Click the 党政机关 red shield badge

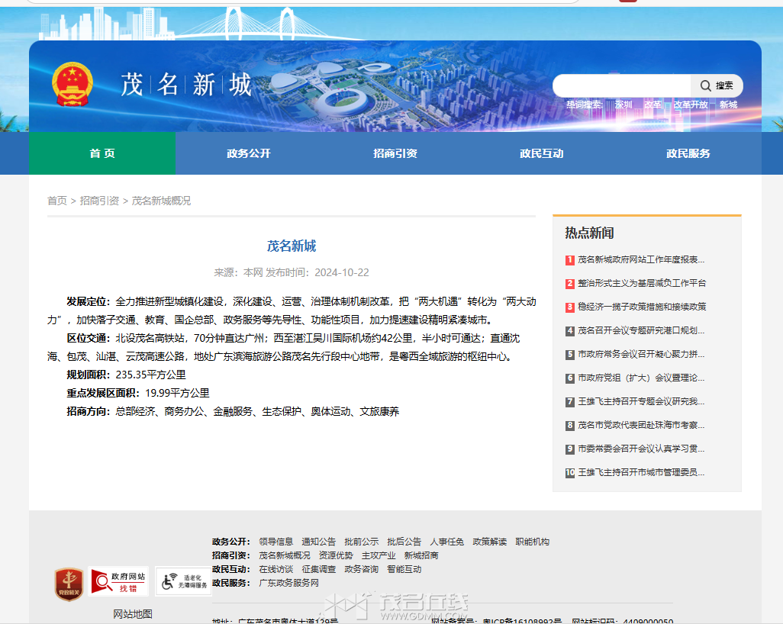point(69,584)
